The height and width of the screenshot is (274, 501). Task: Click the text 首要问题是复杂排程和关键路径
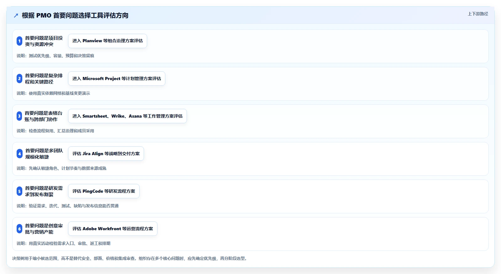coord(44,79)
